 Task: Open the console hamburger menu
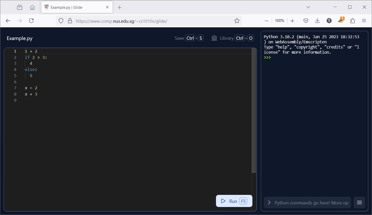(x=359, y=203)
